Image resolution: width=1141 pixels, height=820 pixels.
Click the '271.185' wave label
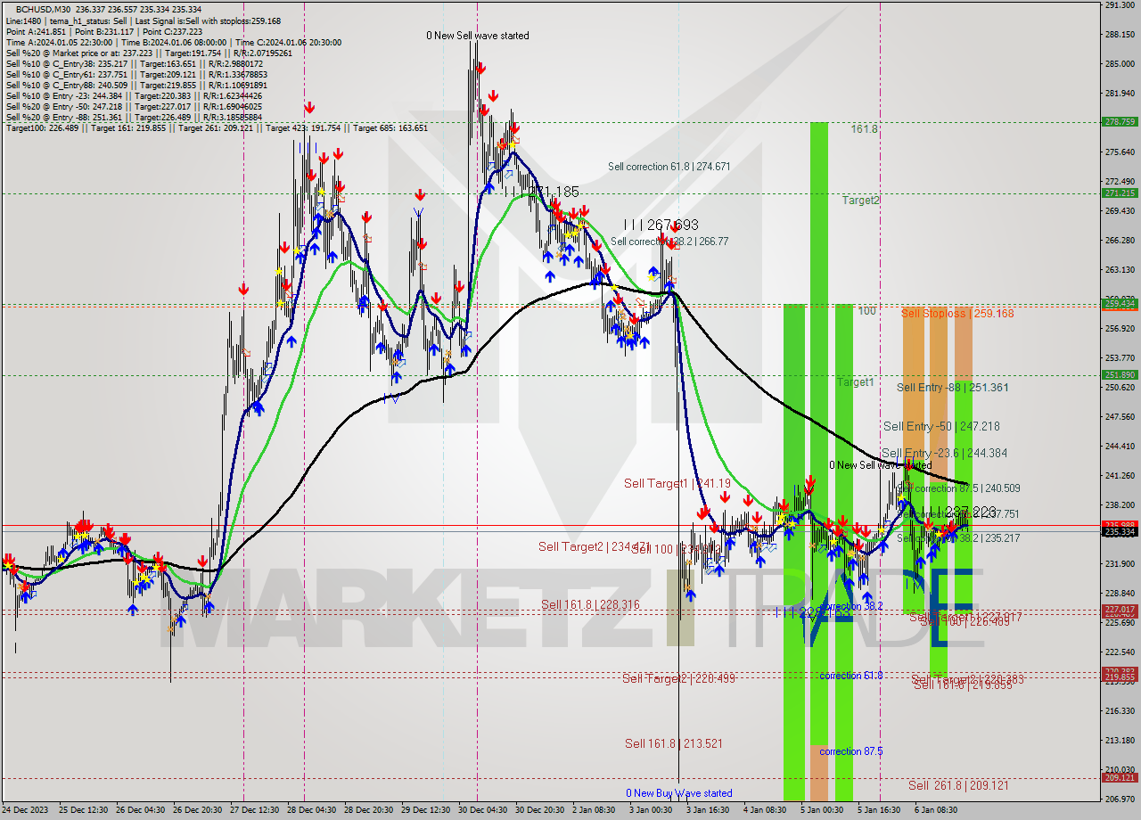click(554, 192)
